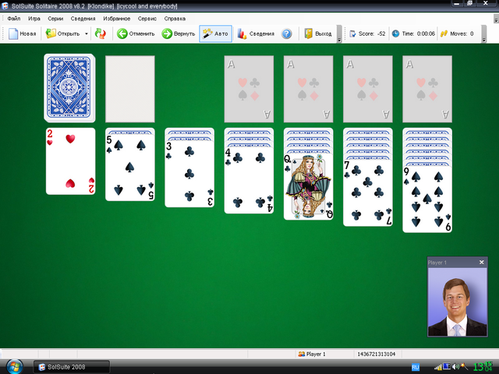The image size is (499, 374).
Task: Undo move with Отменить
Action: click(136, 34)
